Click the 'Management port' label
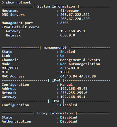Image resolution: width=117 pixels, height=127 pixels. (17, 23)
